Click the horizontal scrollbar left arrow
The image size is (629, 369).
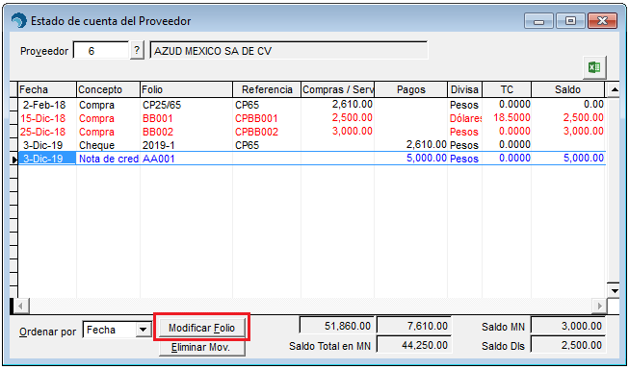(x=20, y=307)
